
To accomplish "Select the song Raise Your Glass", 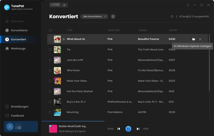I will [77, 81].
